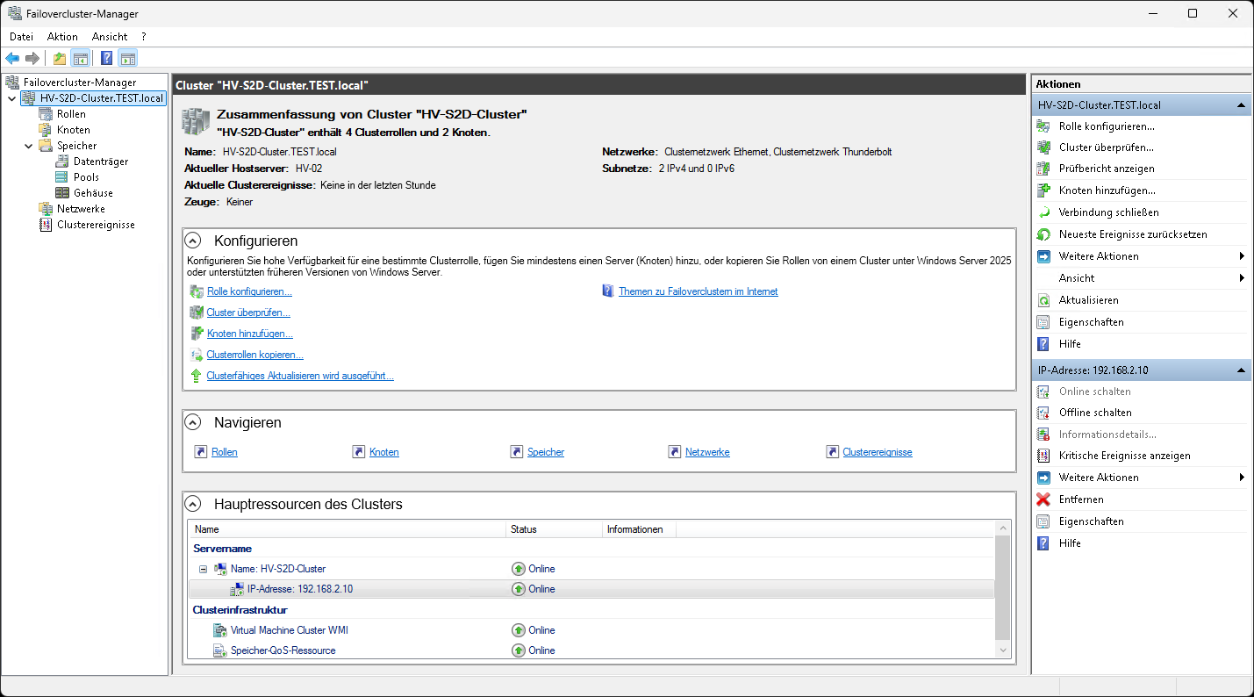Screen dimensions: 1254x697
Task: Click the Clusterrollen kopieren icon
Action: 197,355
